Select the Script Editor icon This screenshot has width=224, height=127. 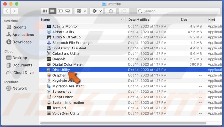[49, 97]
